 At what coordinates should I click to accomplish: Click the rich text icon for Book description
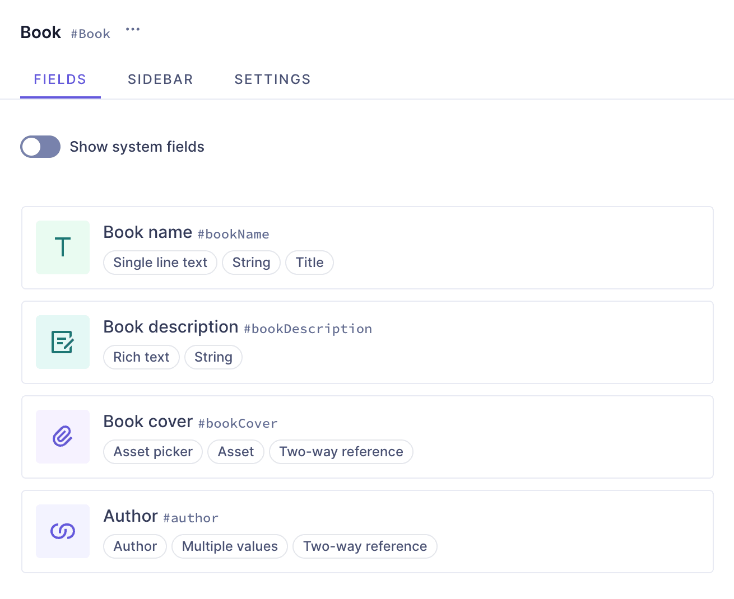pyautogui.click(x=63, y=342)
